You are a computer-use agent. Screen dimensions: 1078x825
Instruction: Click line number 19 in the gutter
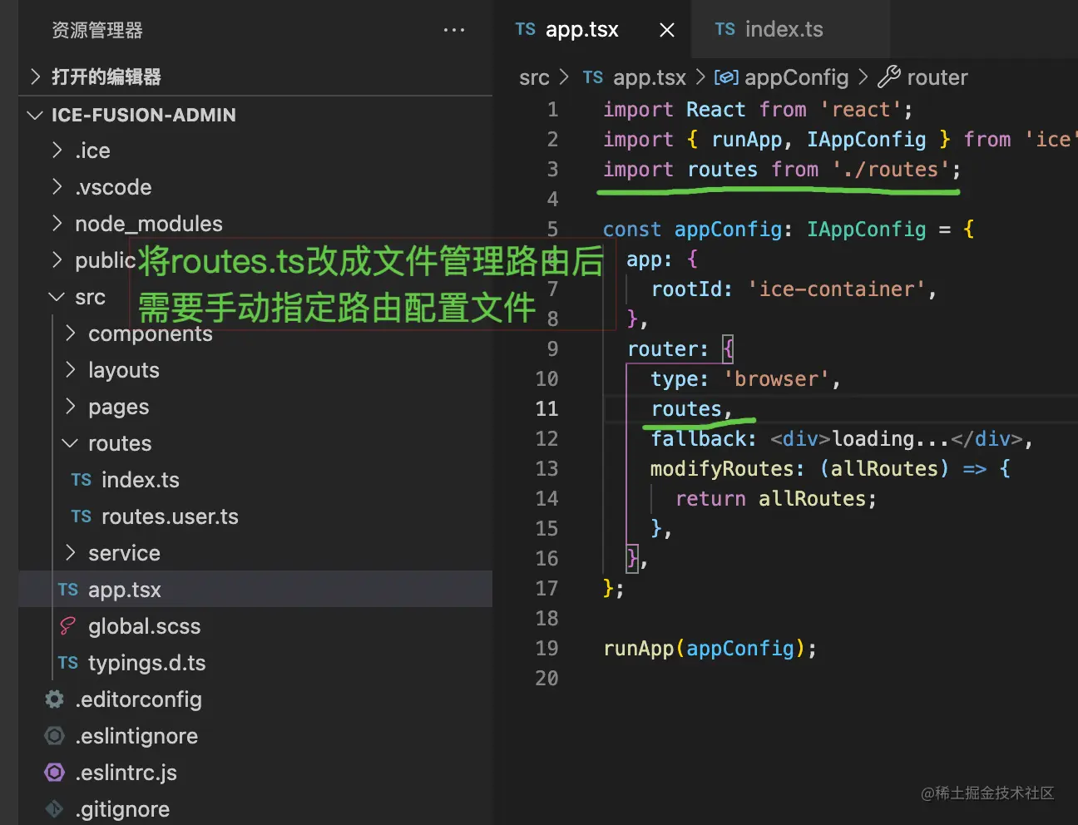(546, 648)
